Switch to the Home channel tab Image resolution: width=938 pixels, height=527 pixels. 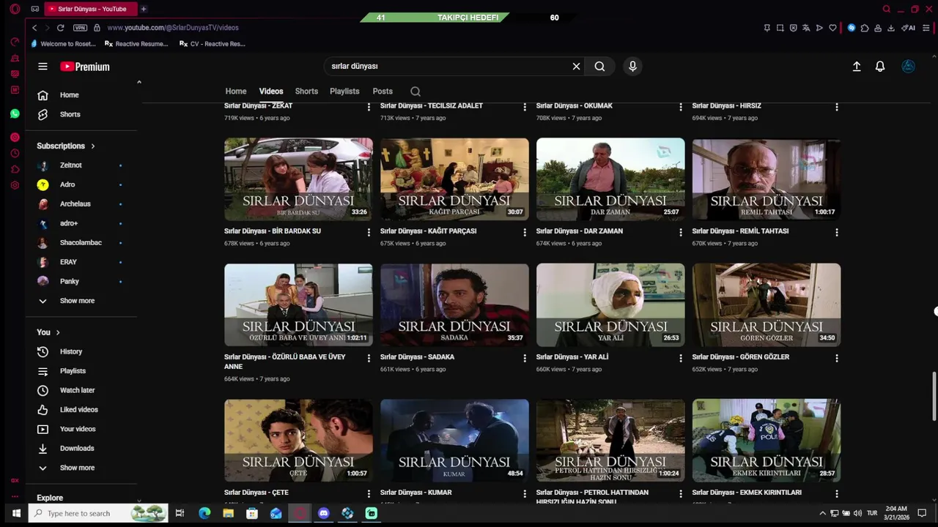(236, 91)
